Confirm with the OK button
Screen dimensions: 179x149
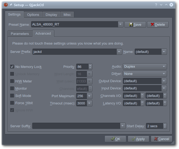coord(115,139)
